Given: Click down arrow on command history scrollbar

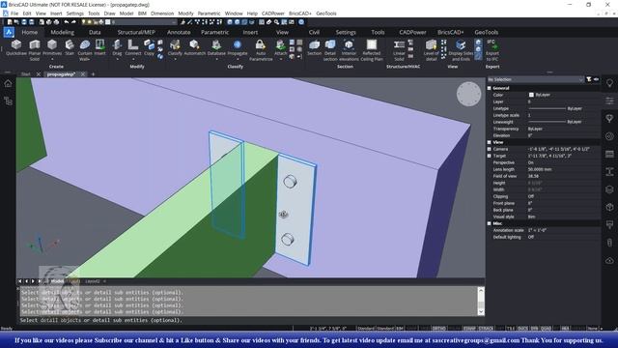Looking at the screenshot, I should pos(481,312).
